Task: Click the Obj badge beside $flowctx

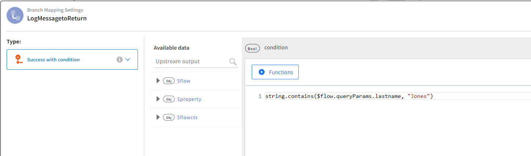Action: 169,118
